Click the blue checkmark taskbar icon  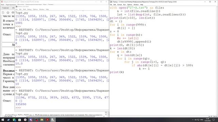pos(8,120)
